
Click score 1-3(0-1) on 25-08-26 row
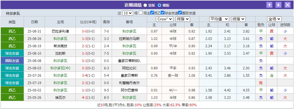pos(88,39)
